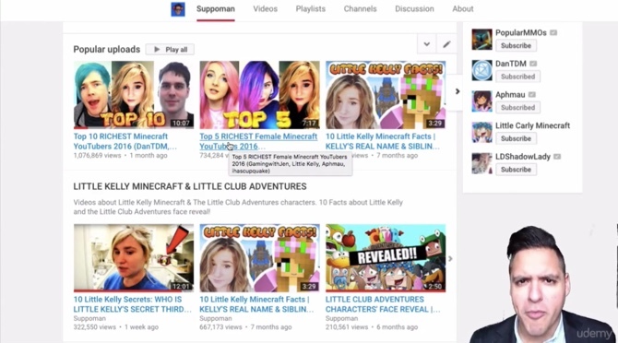Play all popular uploads
The height and width of the screenshot is (343, 618).
(x=170, y=49)
